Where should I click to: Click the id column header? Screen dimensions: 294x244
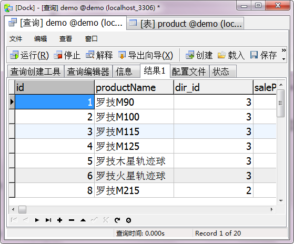tap(55, 87)
